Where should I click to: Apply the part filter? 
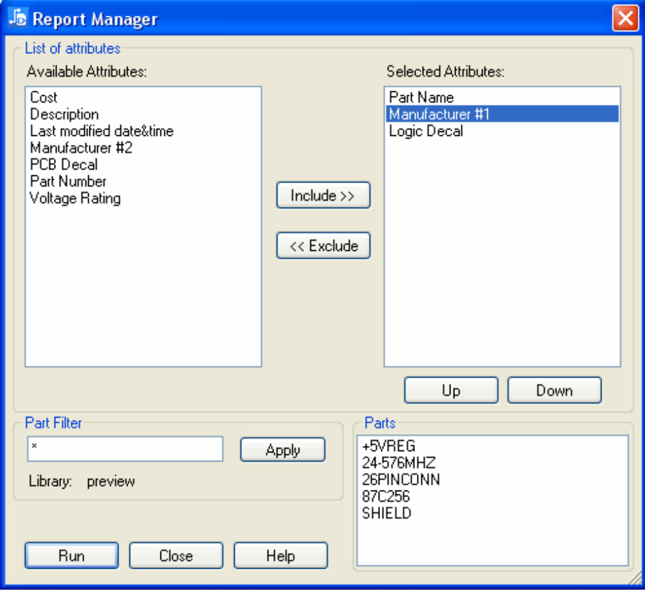coord(283,450)
